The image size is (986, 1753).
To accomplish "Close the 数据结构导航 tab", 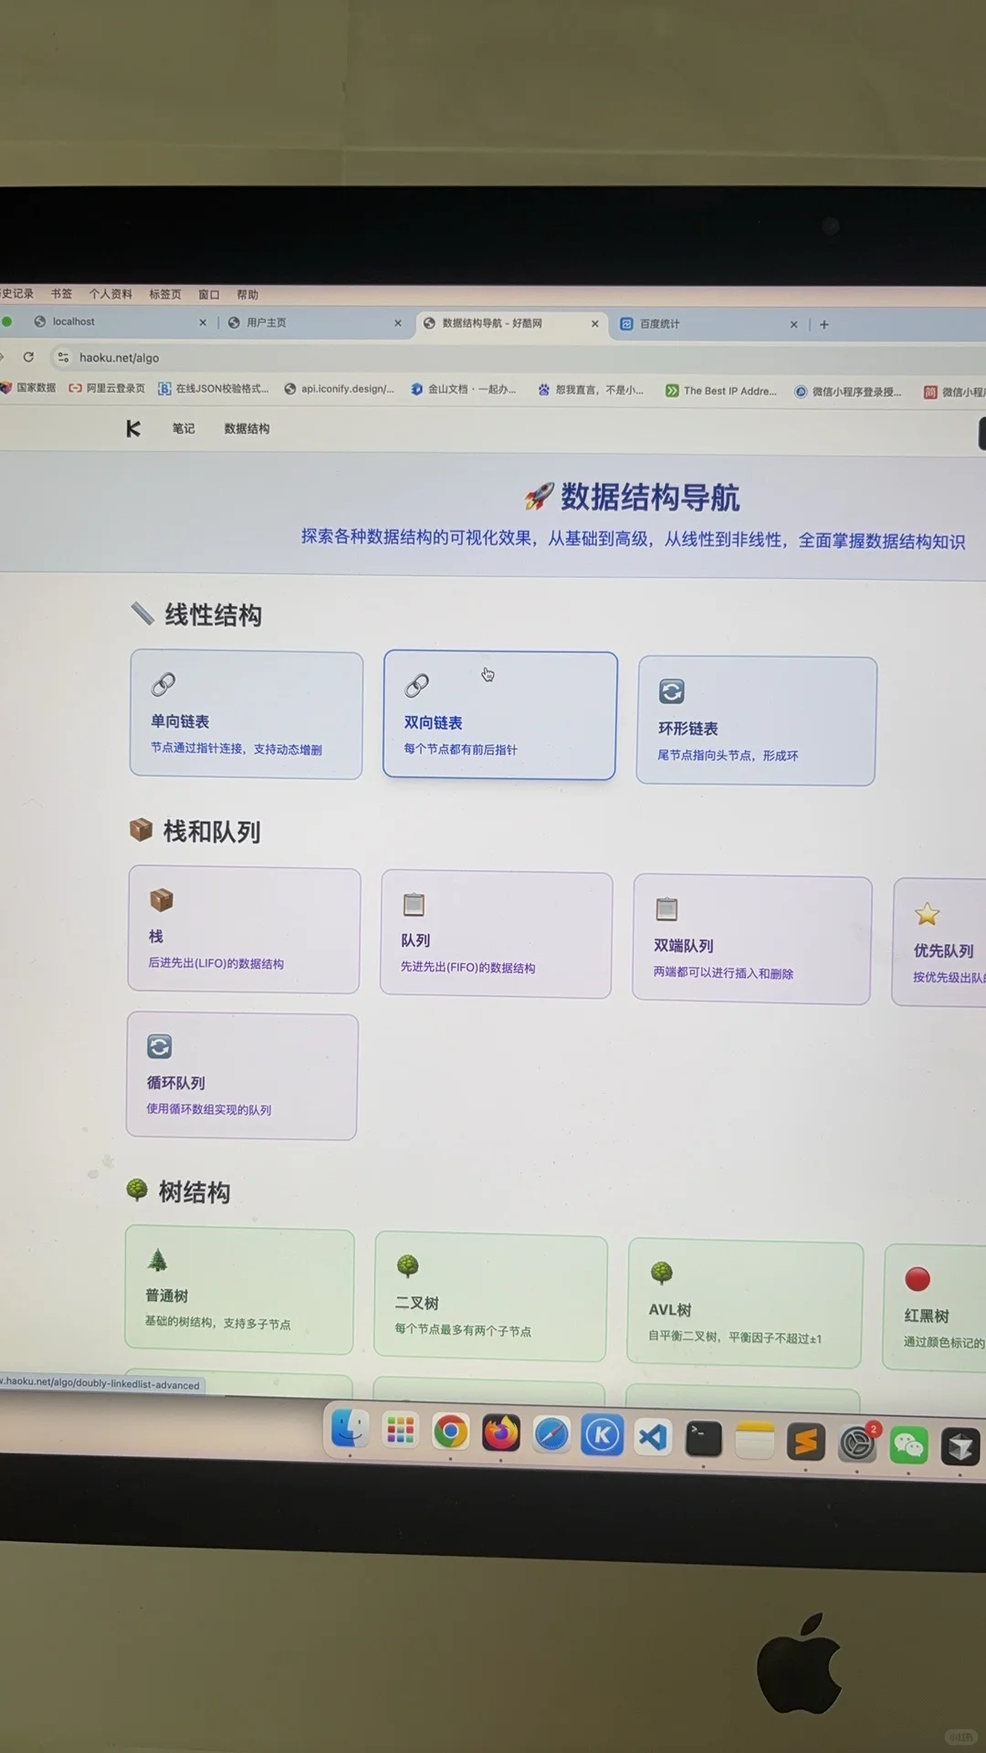I will click(594, 324).
